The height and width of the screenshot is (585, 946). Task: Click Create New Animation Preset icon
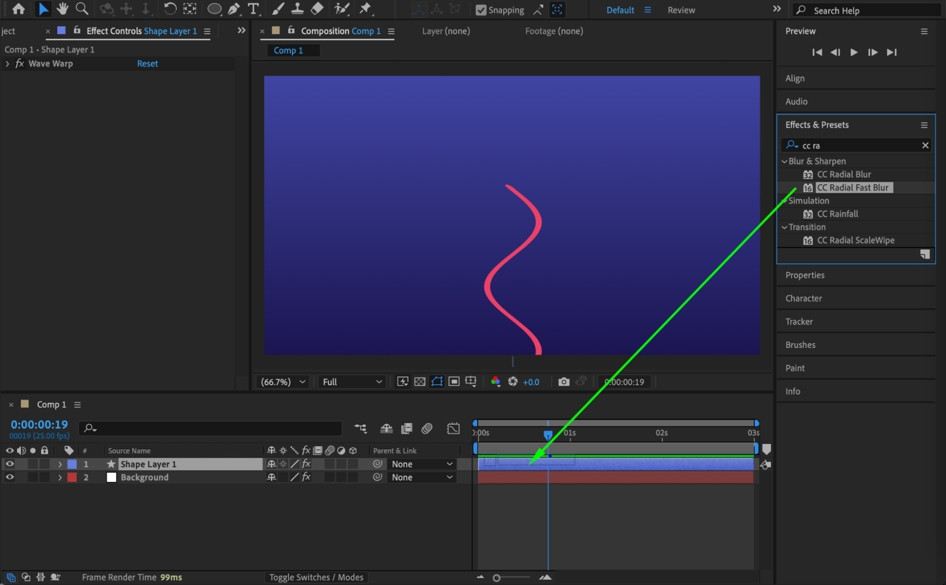[x=925, y=254]
